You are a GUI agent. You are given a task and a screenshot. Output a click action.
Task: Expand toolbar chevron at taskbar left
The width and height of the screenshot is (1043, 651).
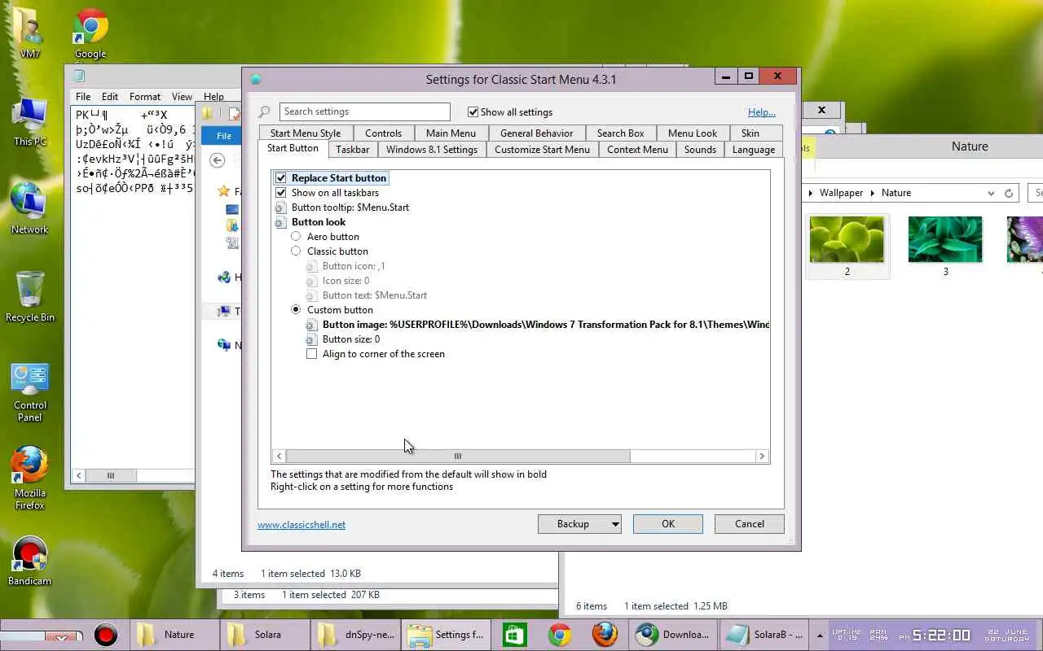[x=62, y=639]
